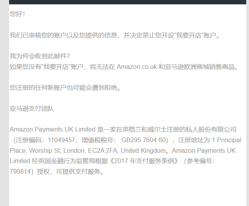Click the address text 1 Principal
Viewport: 249px width, 206px height.
(226, 140)
